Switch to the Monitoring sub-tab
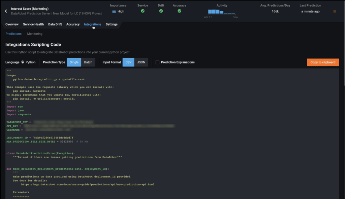The image size is (345, 199). point(35,34)
